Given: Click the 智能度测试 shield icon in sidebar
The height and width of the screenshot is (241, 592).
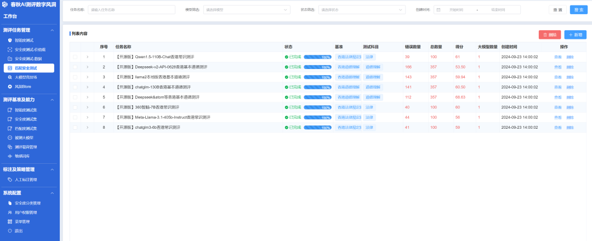Looking at the screenshot, I should tap(10, 40).
